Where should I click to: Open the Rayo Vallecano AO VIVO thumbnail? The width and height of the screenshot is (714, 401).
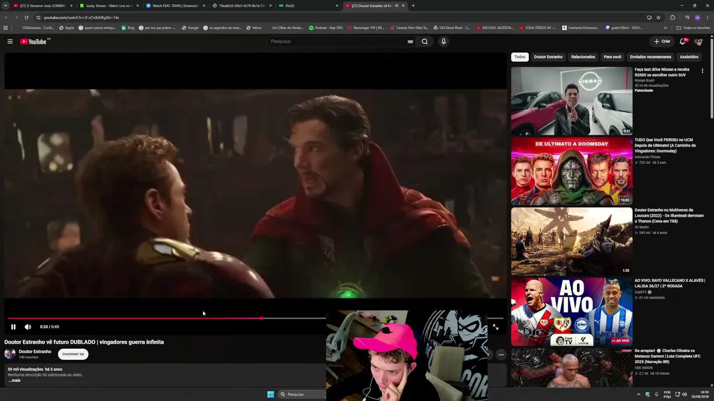point(572,312)
